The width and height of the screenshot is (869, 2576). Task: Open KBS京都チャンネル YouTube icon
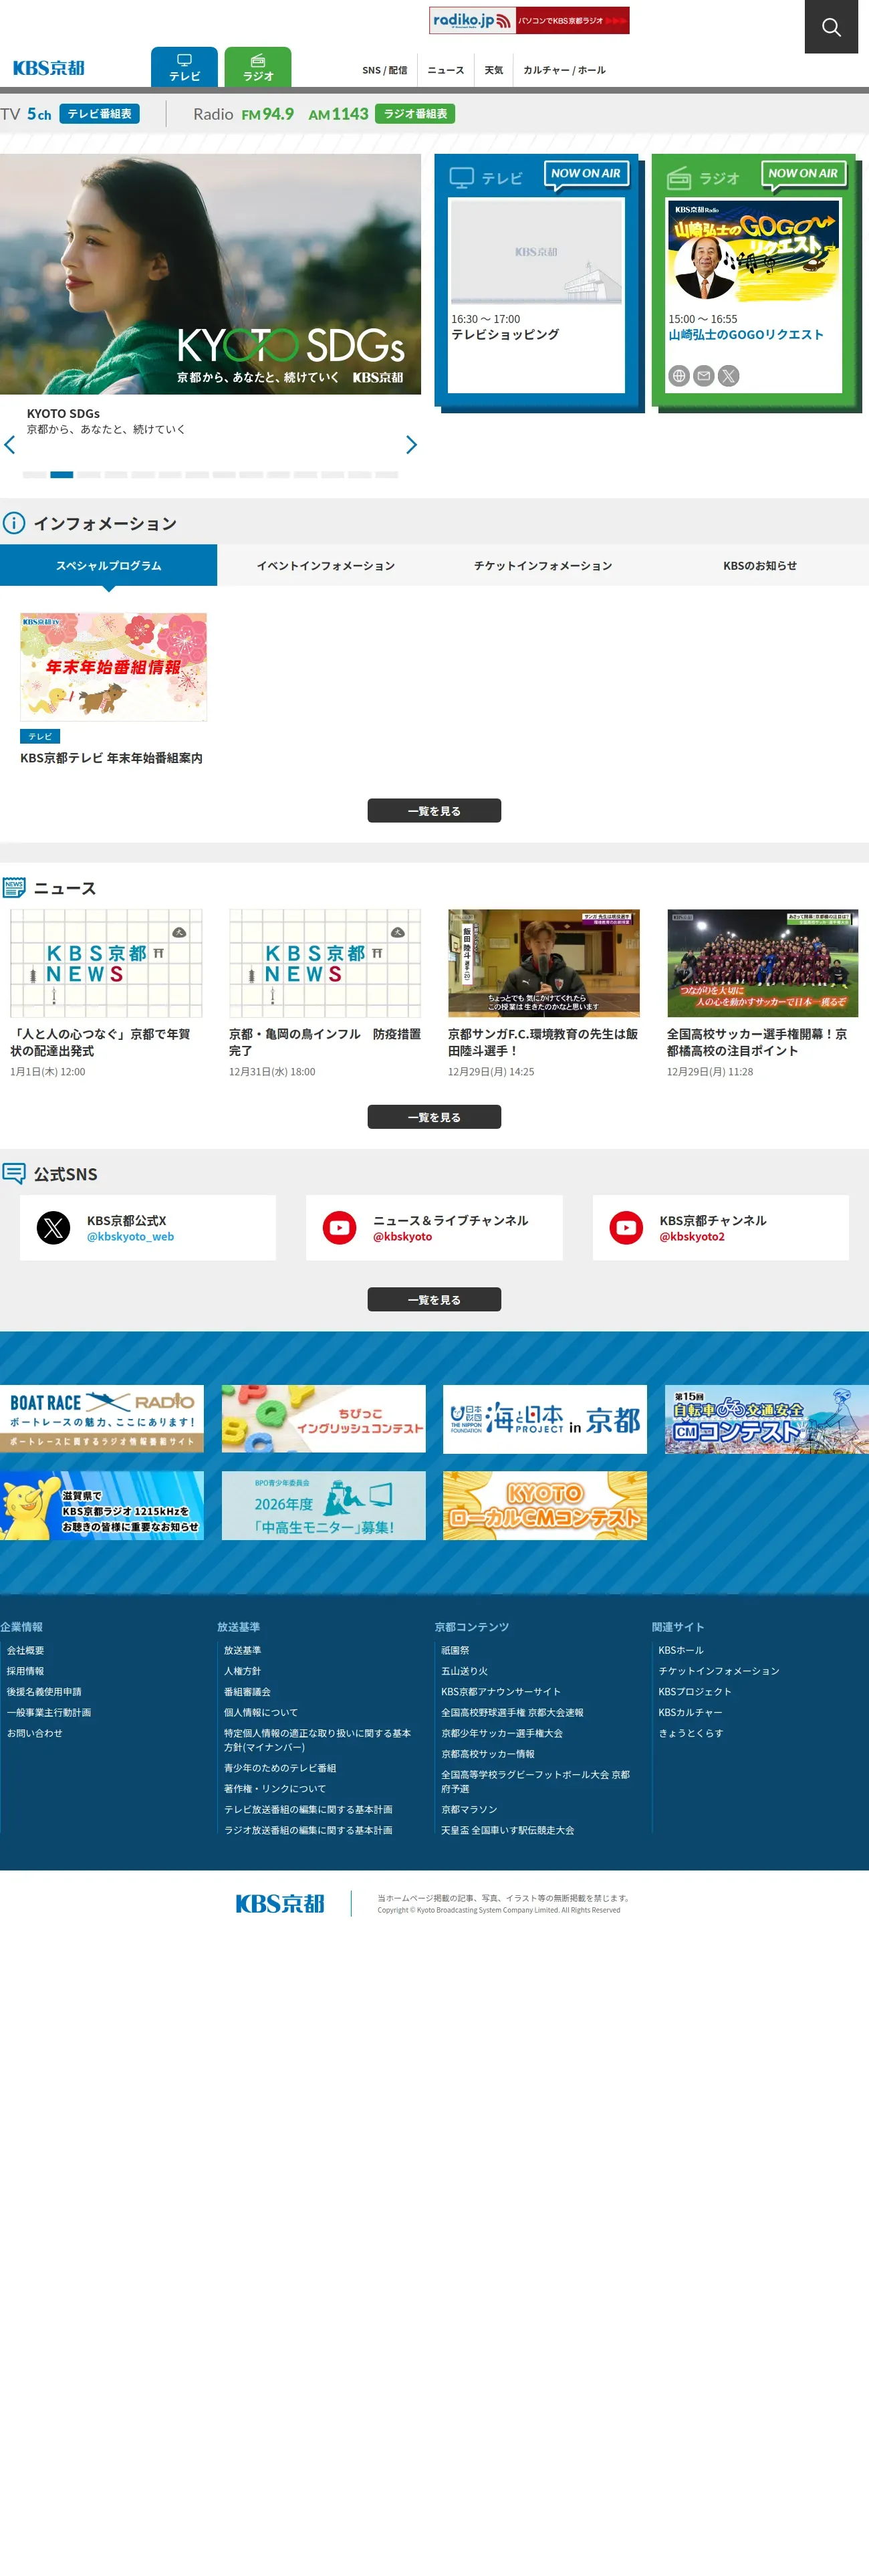626,1228
